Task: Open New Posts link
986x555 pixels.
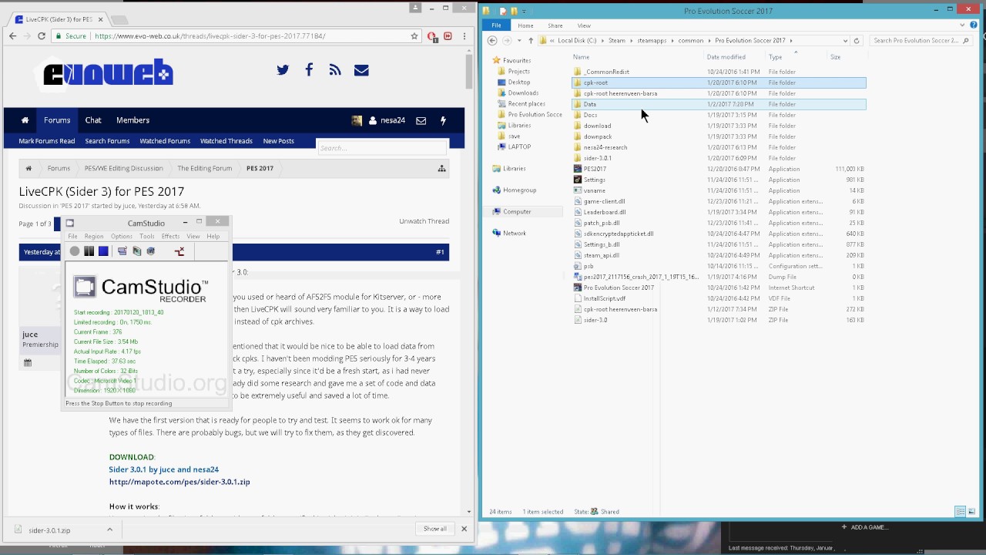Action: pyautogui.click(x=278, y=141)
